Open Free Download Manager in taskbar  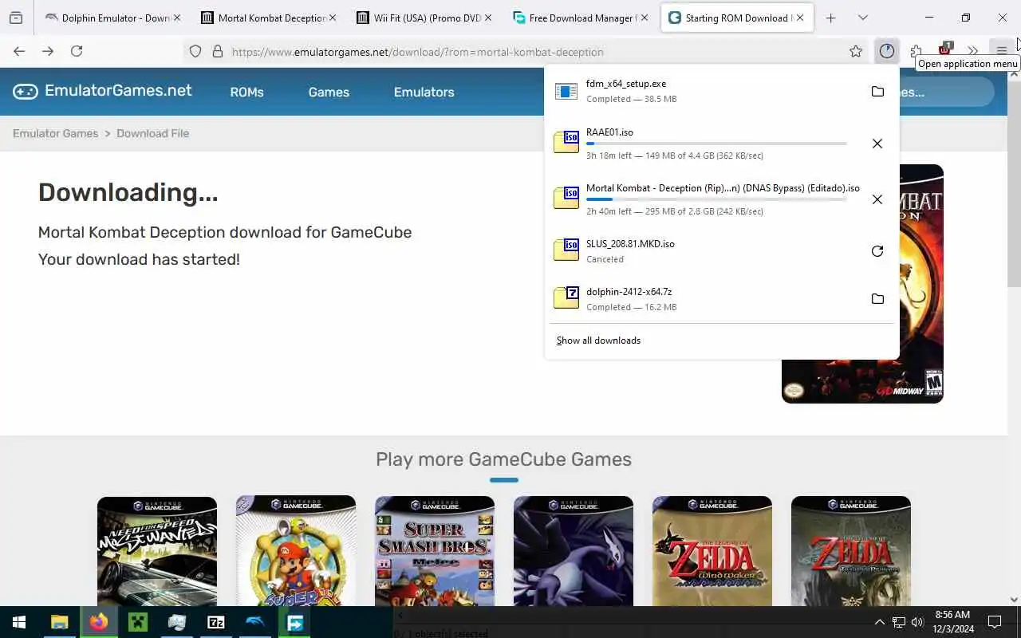(x=294, y=622)
